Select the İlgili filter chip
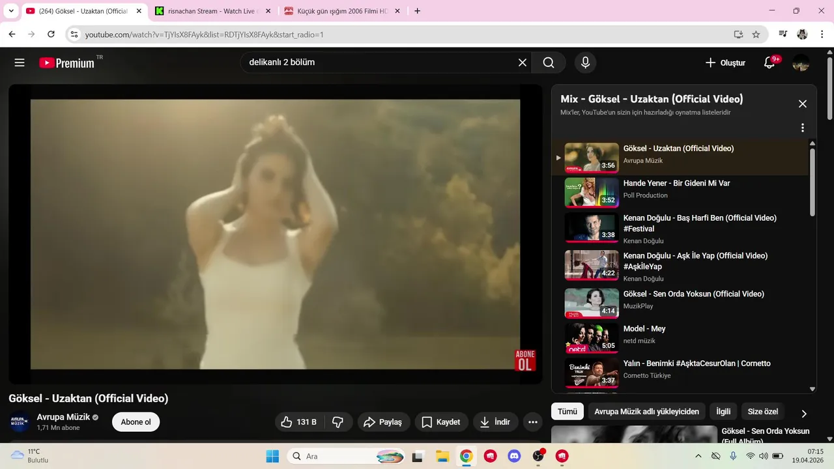 click(x=723, y=412)
